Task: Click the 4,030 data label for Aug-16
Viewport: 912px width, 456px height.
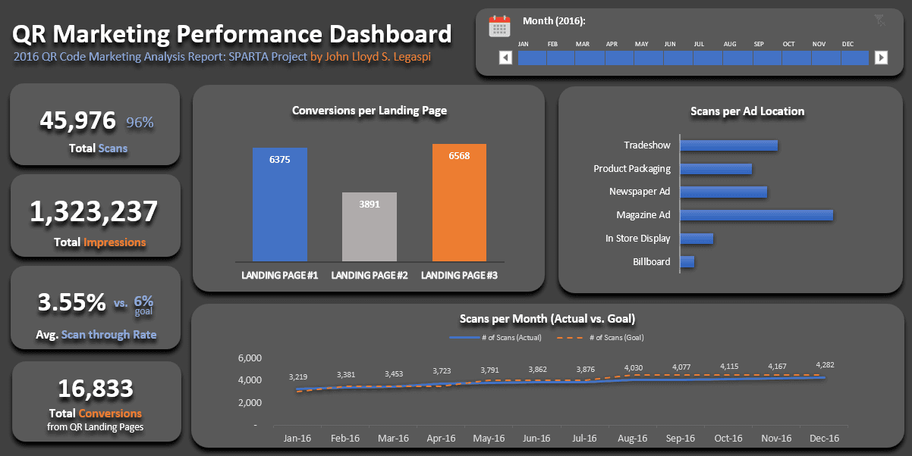Action: coord(634,368)
